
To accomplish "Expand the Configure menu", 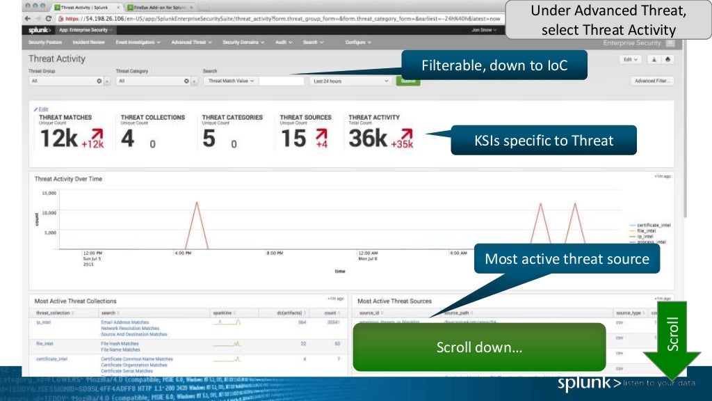I will coord(358,42).
